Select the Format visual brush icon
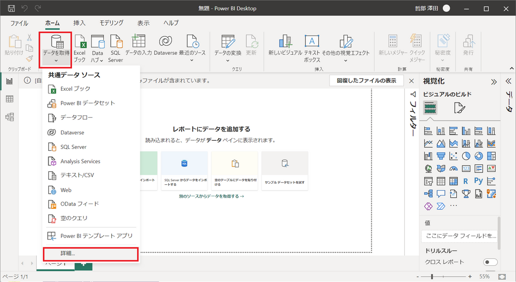 click(x=460, y=108)
